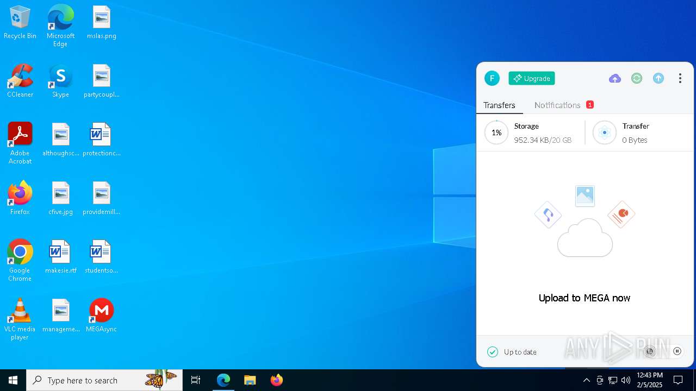Click the network icon in system tray
This screenshot has width=696, height=391.
pos(613,380)
